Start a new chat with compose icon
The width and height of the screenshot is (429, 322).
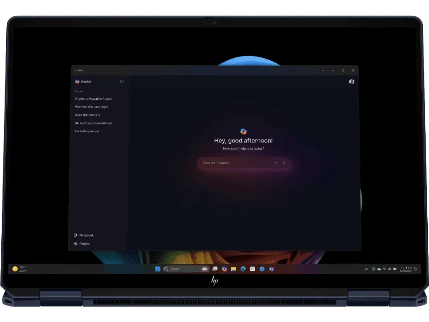point(122,82)
